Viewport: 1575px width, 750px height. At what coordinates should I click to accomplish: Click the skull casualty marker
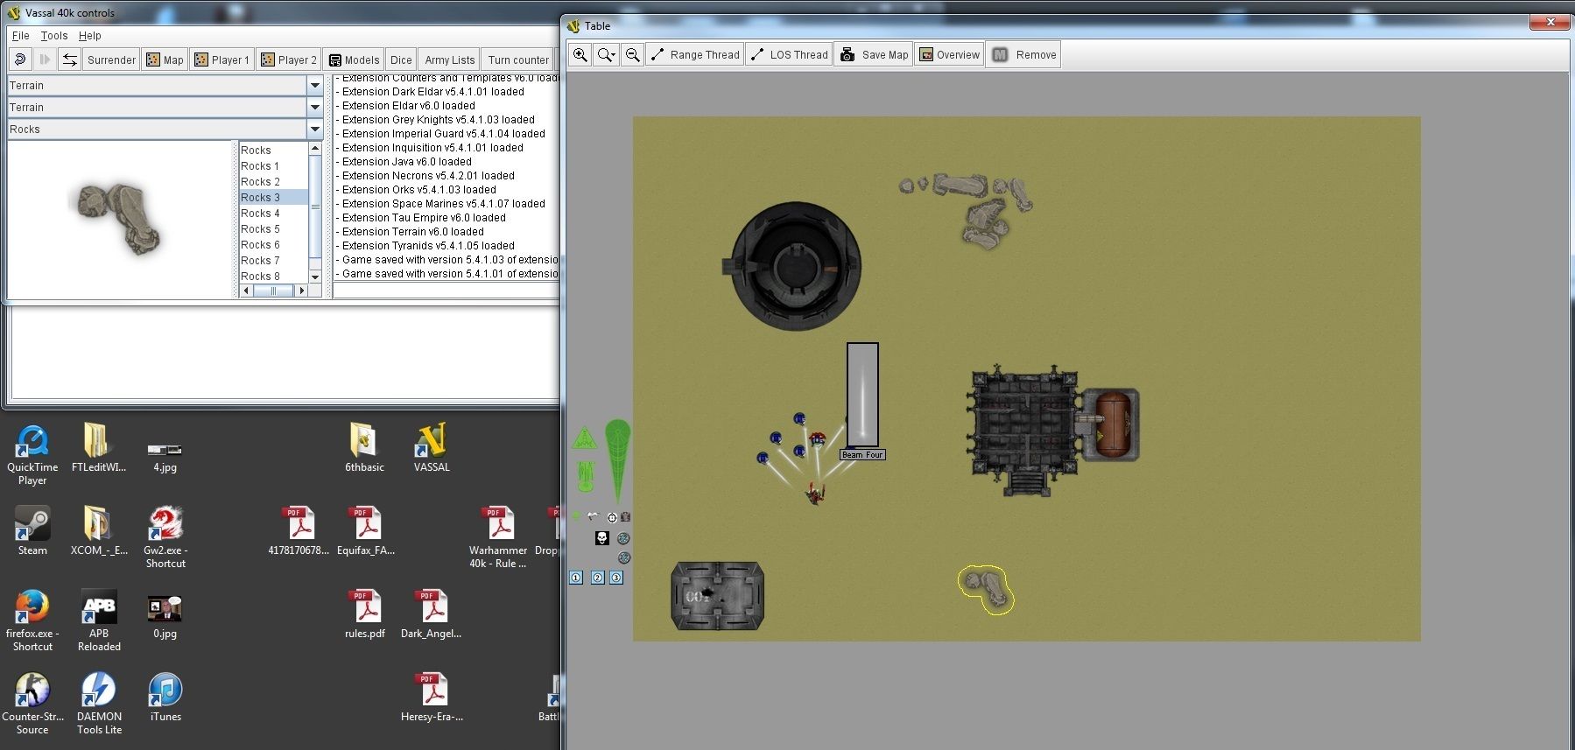pyautogui.click(x=602, y=538)
